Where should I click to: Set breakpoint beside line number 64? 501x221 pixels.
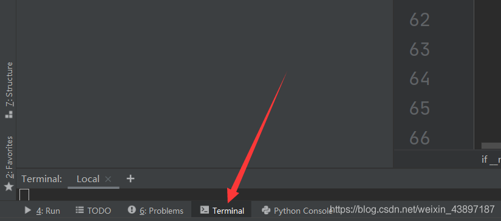click(420, 79)
